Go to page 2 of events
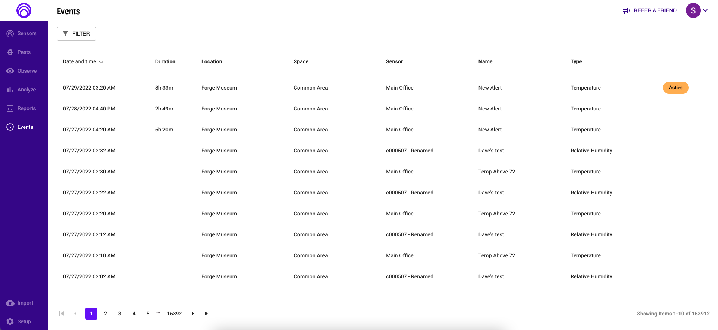This screenshot has height=330, width=718. coord(106,314)
